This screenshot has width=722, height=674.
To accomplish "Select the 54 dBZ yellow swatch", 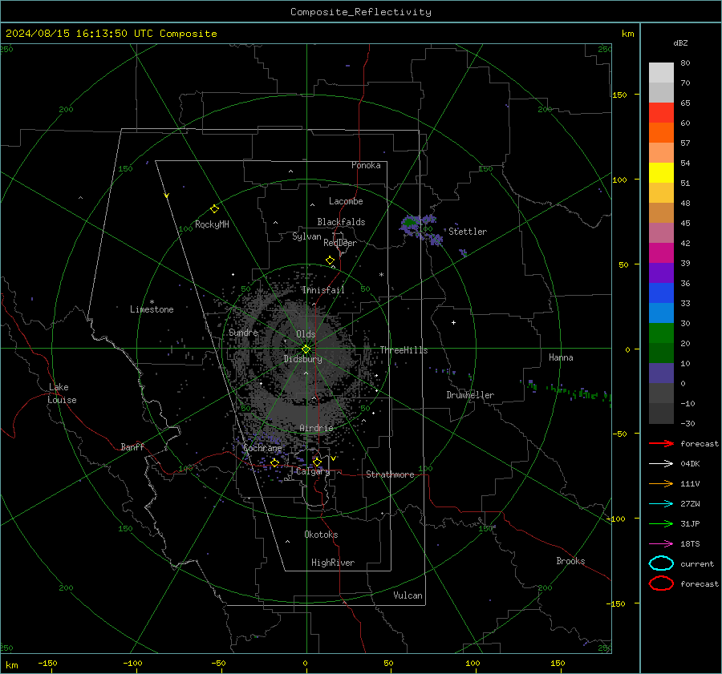I will 661,172.
